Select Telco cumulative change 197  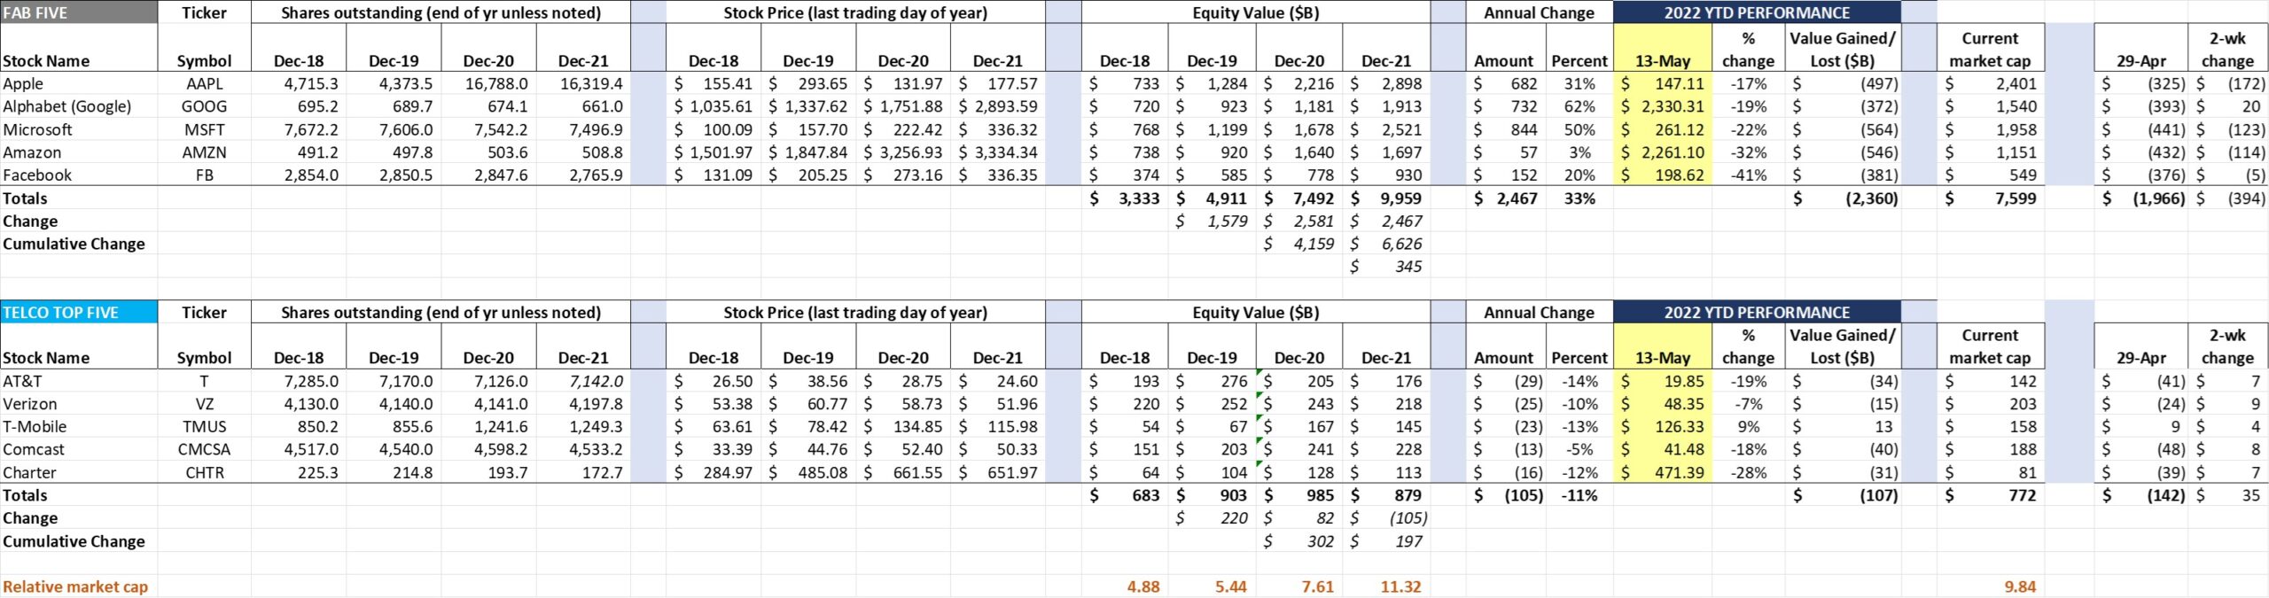click(1386, 541)
